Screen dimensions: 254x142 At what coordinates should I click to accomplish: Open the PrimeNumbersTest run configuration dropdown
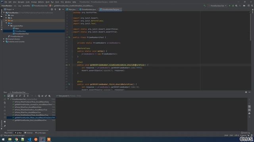tap(217, 6)
